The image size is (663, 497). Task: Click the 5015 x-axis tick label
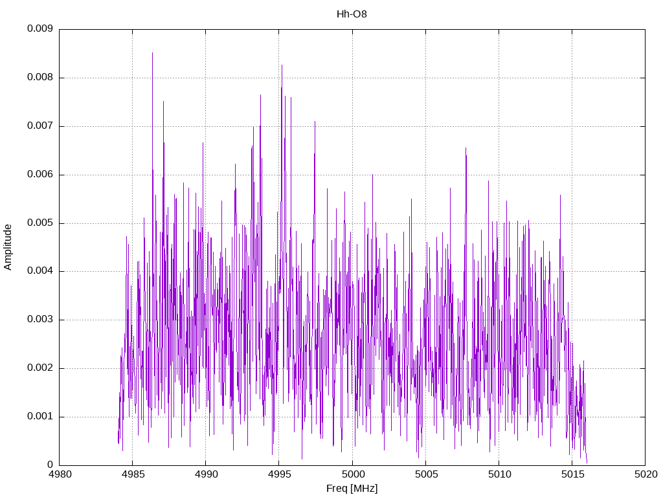(x=572, y=474)
